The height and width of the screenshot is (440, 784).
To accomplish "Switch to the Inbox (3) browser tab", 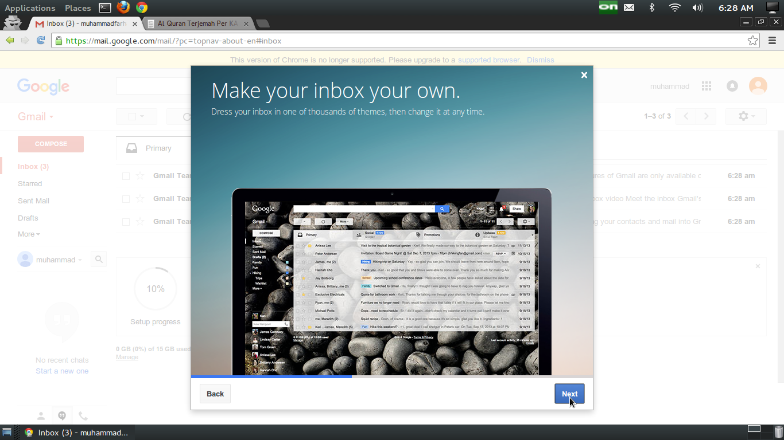I will pos(86,23).
